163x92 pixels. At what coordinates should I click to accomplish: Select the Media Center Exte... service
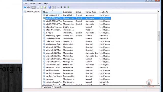point(77,44)
